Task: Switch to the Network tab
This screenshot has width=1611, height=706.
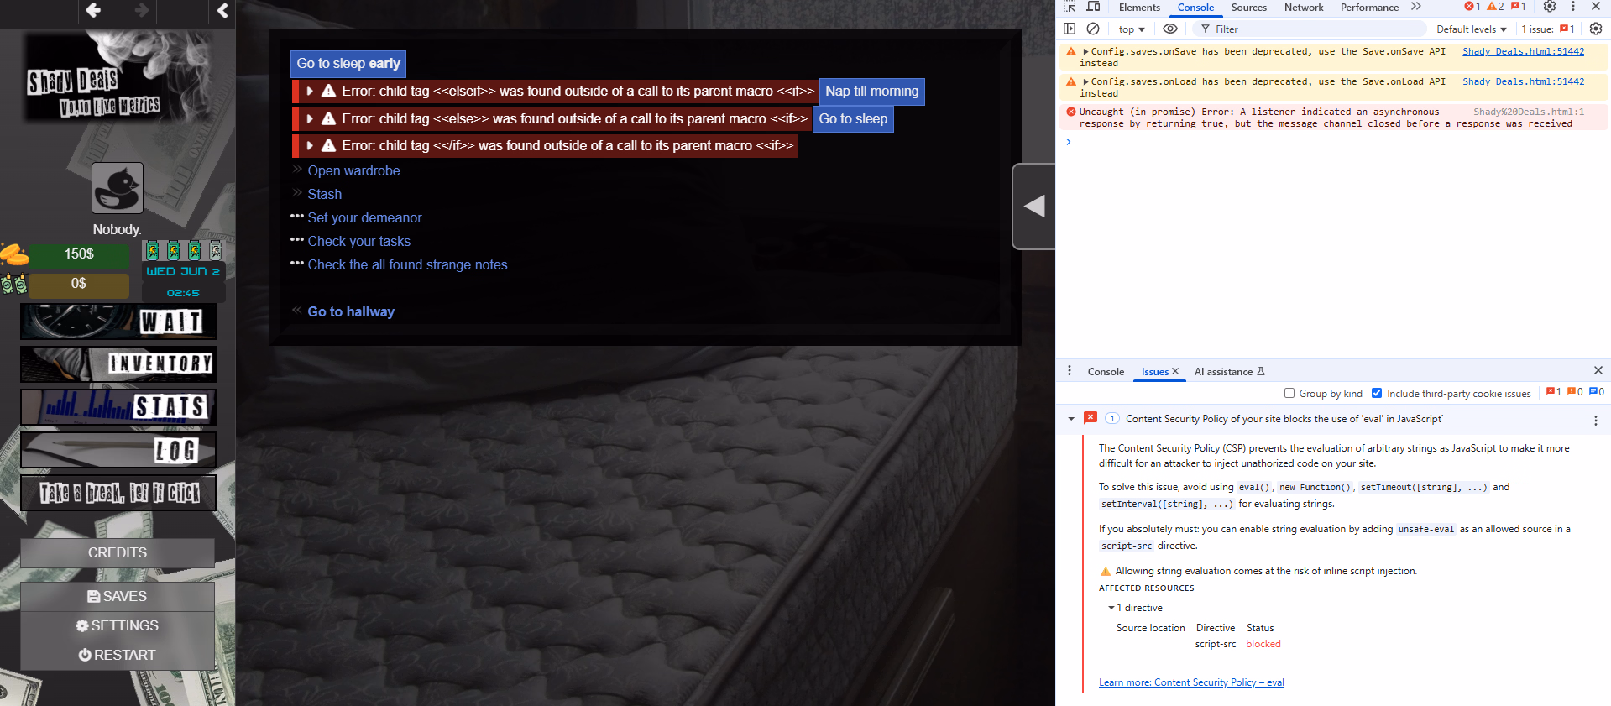Action: coord(1303,8)
